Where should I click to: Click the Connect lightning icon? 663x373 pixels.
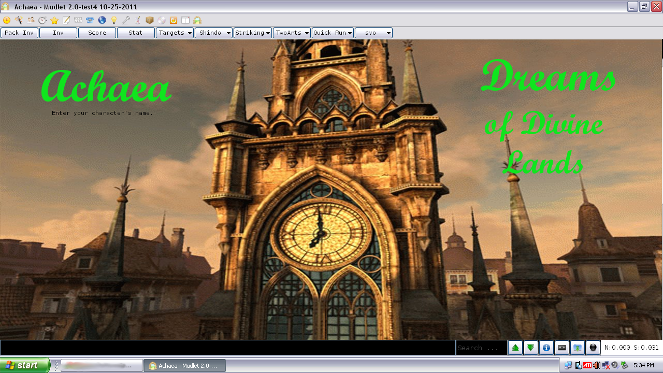7,20
